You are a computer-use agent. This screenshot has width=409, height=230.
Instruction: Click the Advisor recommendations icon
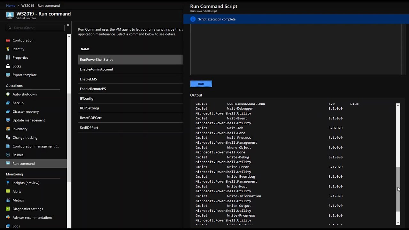(8, 217)
